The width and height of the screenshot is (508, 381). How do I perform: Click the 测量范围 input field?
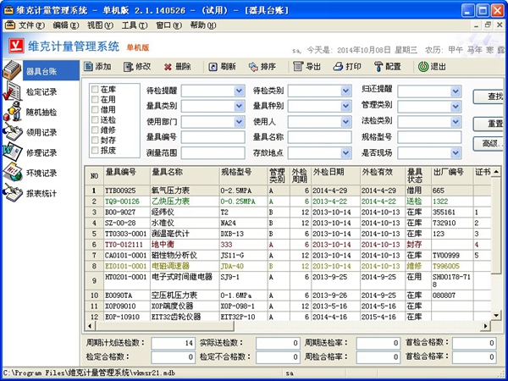coord(213,152)
